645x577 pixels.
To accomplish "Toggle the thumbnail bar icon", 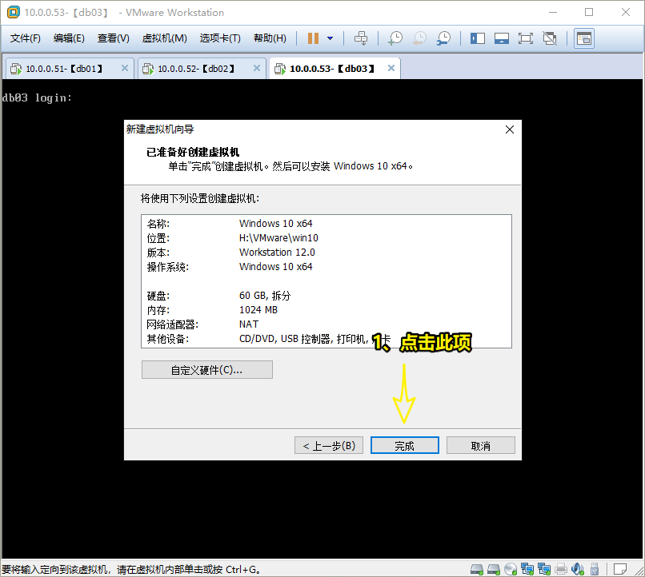I will pyautogui.click(x=502, y=38).
